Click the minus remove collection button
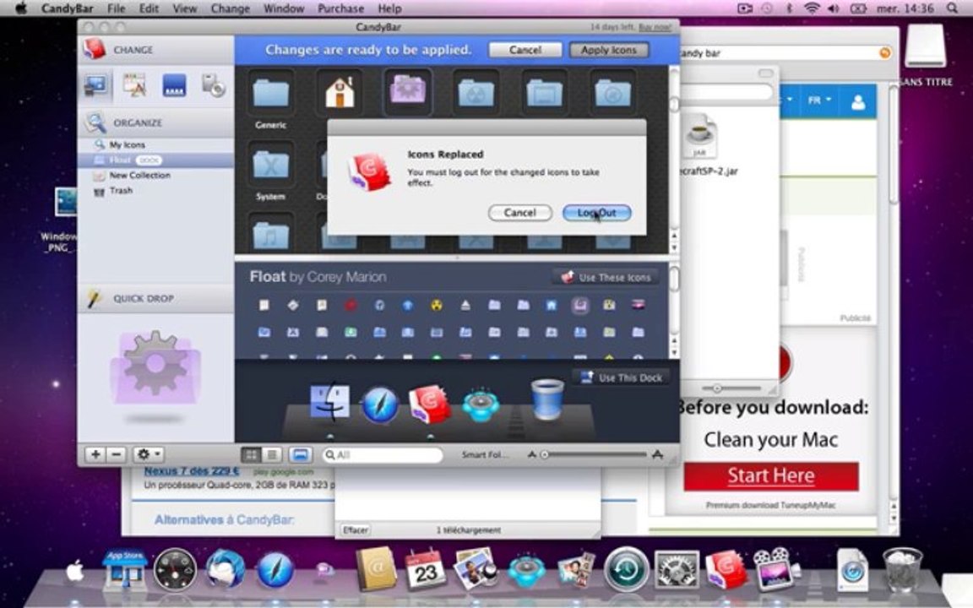This screenshot has height=608, width=973. coord(117,455)
